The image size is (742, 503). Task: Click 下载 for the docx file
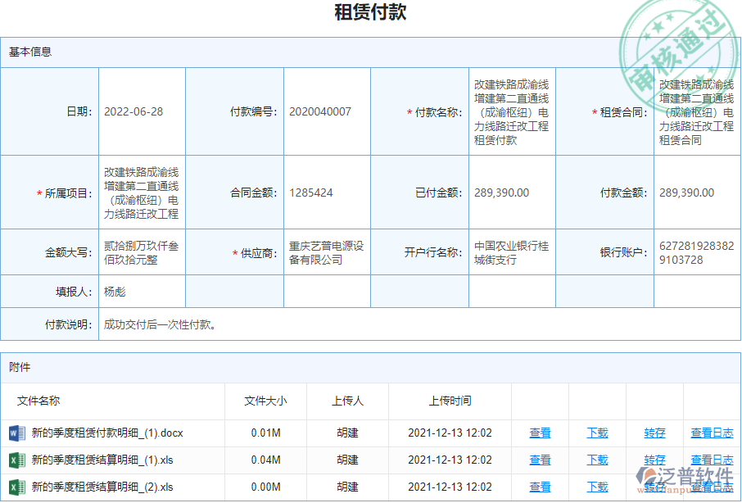pos(598,433)
